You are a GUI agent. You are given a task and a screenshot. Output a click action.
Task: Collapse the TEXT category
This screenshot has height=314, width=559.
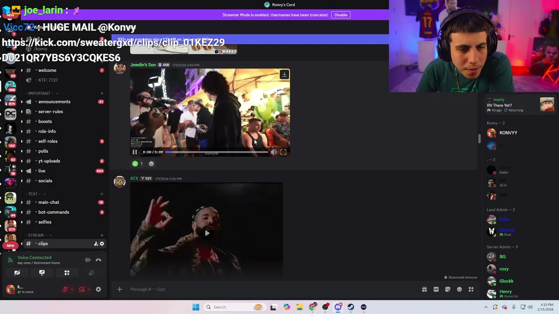[36, 194]
